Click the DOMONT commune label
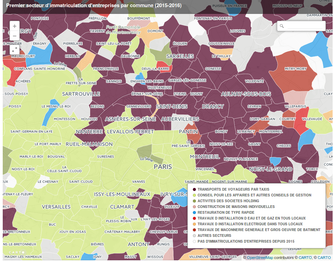Screen dimensions: 334x262 [x=155, y=31]
